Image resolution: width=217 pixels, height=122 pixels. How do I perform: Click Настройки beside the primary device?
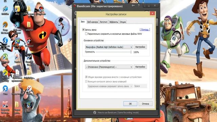click(140, 47)
